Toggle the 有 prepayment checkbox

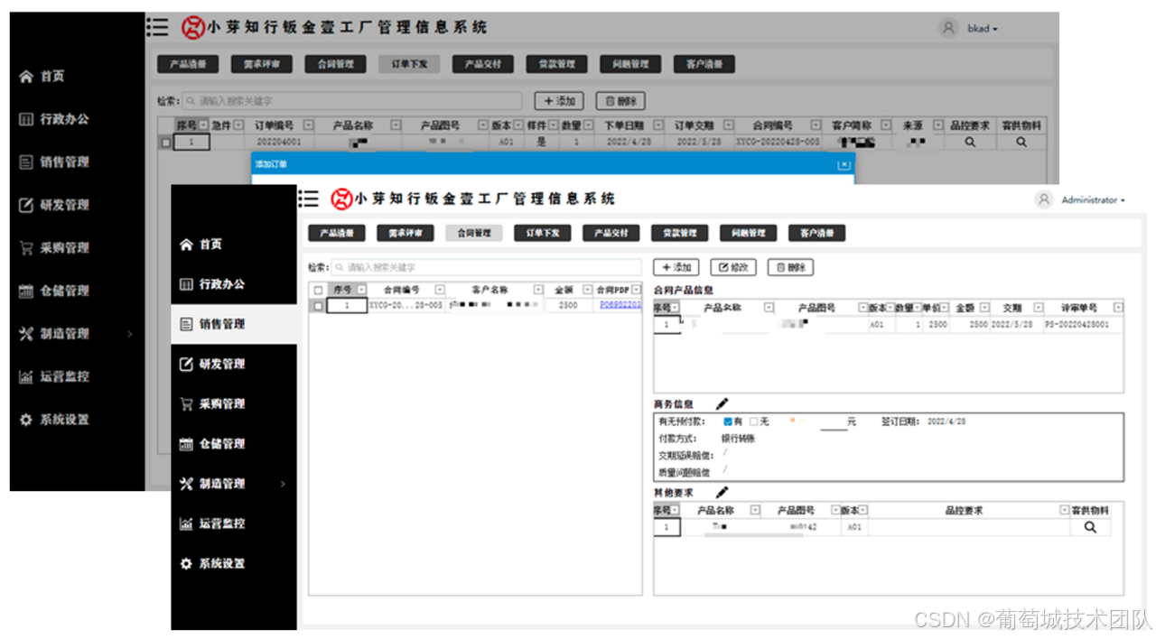tap(728, 421)
